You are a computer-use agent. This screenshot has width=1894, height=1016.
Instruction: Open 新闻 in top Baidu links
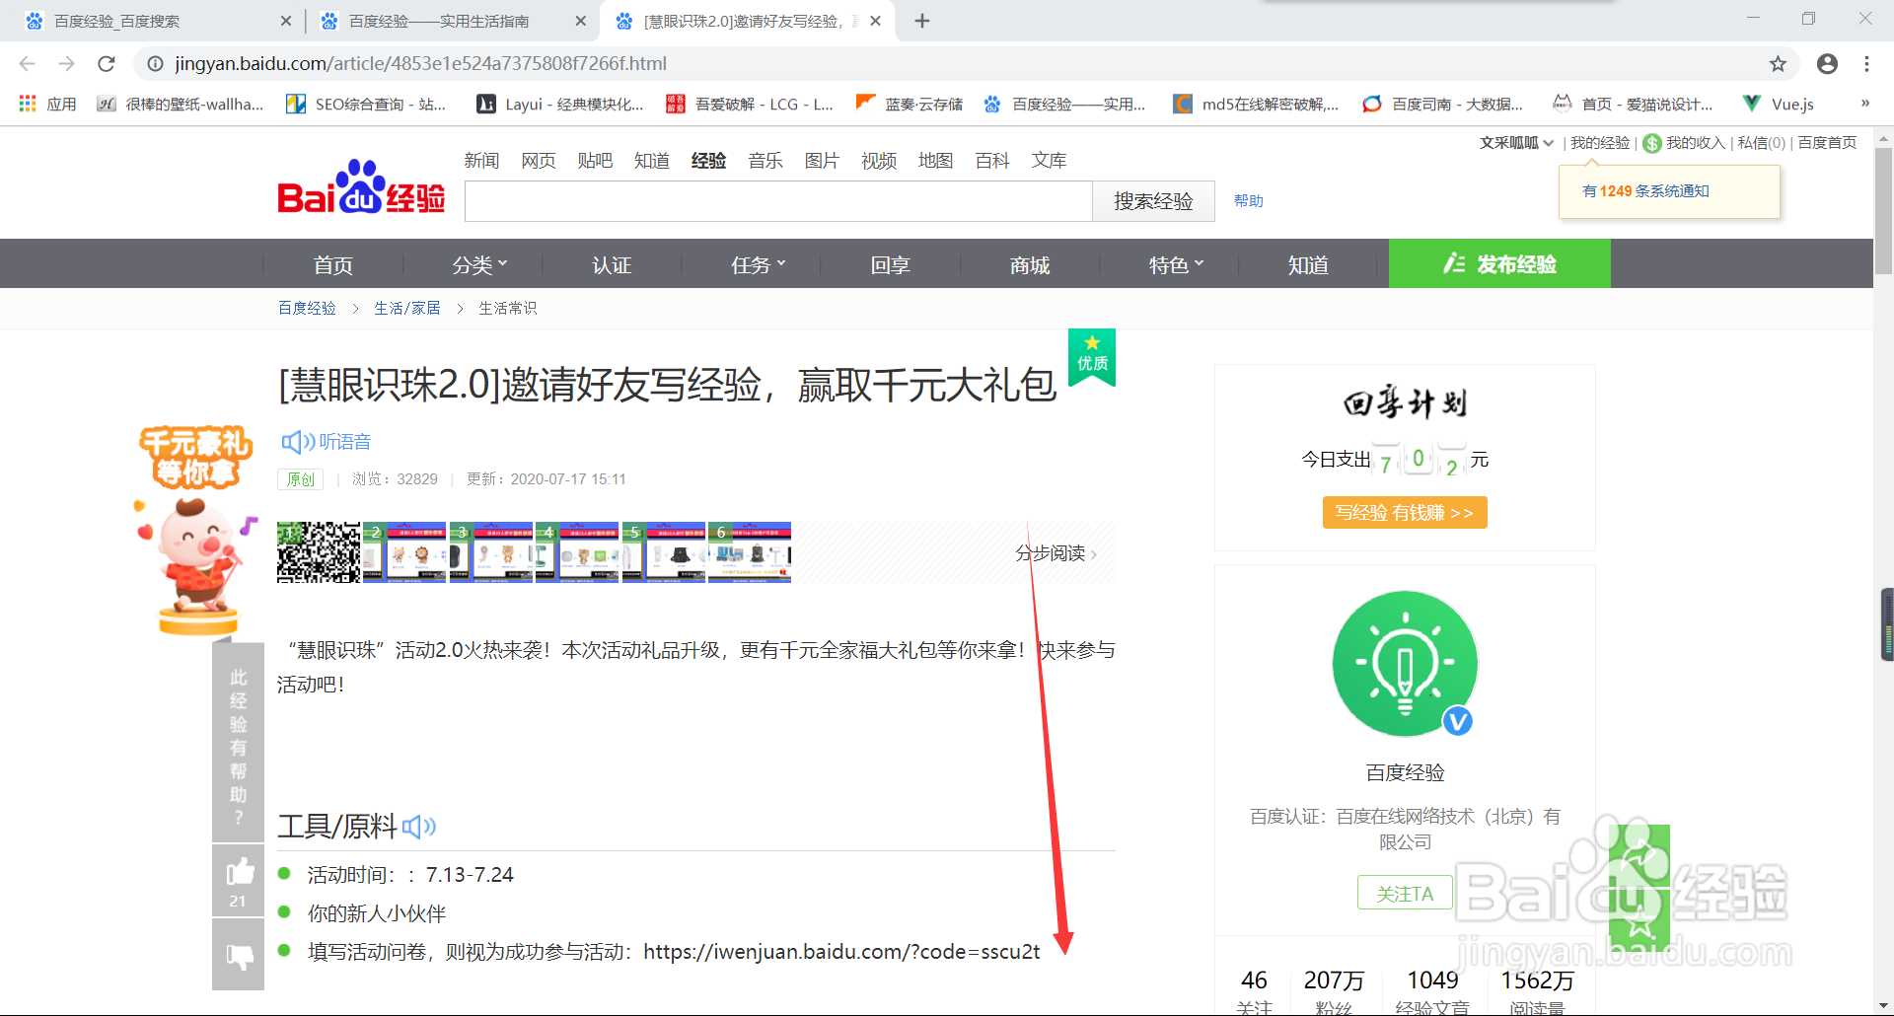click(x=482, y=160)
